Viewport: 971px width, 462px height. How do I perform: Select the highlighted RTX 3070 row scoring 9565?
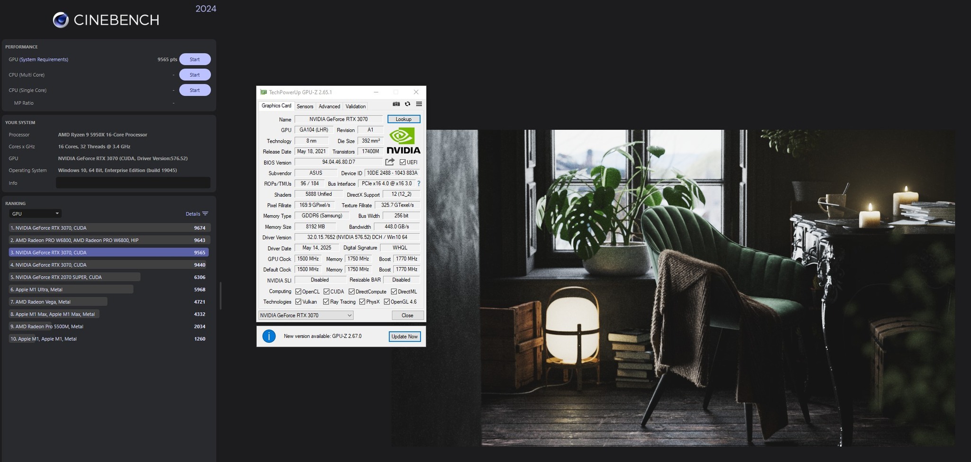(x=109, y=253)
